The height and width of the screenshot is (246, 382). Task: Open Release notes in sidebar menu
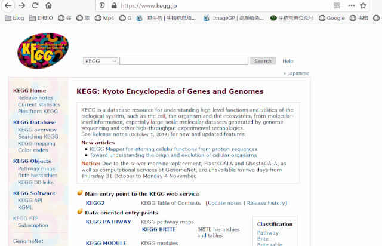(x=35, y=97)
